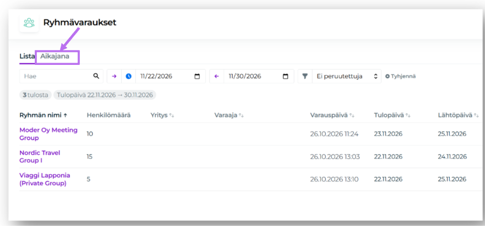Click booking date 26.10.2026 11:24

(x=335, y=134)
